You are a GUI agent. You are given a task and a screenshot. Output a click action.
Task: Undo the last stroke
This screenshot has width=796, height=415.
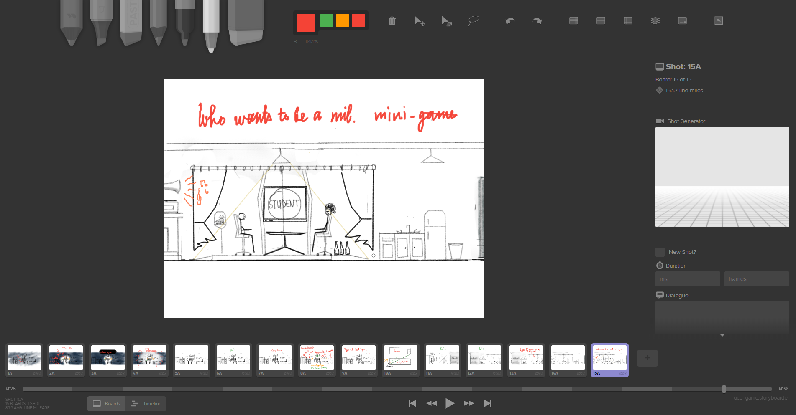[x=510, y=21]
